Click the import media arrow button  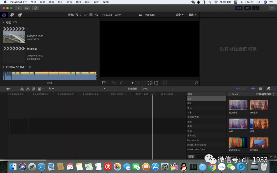18,8
